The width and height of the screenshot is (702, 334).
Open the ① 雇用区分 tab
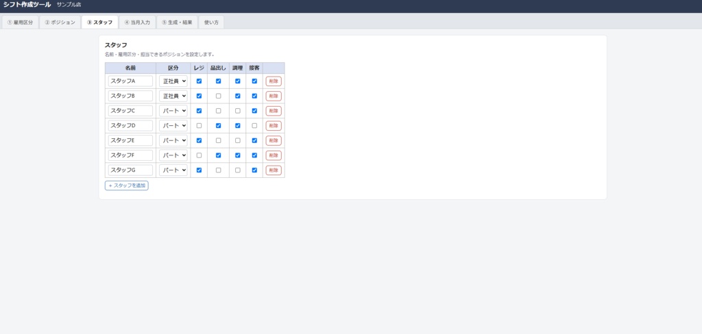click(x=20, y=23)
